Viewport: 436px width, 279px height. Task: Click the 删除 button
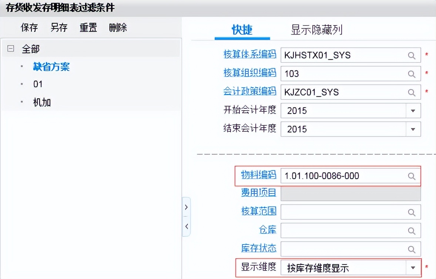click(x=117, y=27)
